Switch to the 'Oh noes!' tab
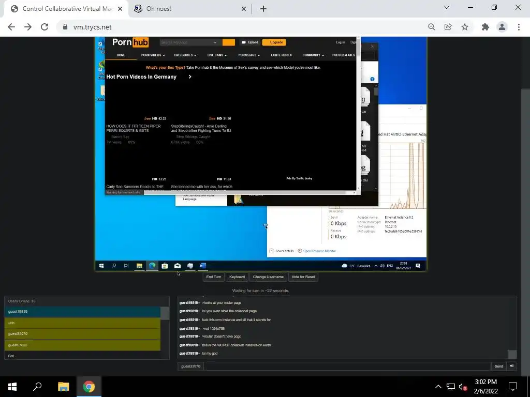This screenshot has height=397, width=530. (189, 9)
